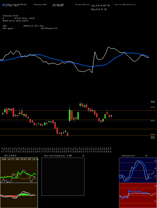The height and width of the screenshot is (208, 157).
Task: Click the ADX +DY -DY readout header
Action: click(19, 159)
